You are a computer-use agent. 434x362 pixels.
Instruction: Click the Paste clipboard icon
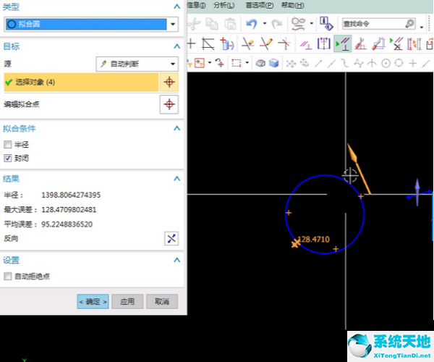coord(230,24)
